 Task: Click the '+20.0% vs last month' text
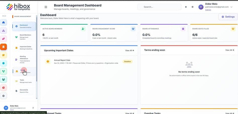pyautogui.click(x=50, y=38)
